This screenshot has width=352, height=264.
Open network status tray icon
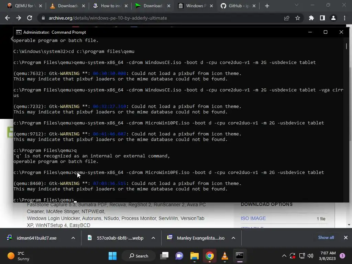(x=302, y=256)
